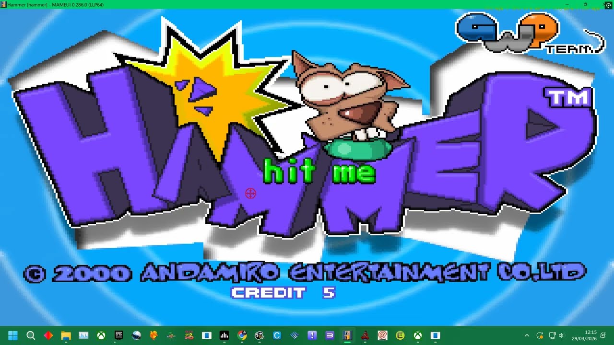Open the bee icon taskbar app
The image size is (614, 345).
point(260,335)
